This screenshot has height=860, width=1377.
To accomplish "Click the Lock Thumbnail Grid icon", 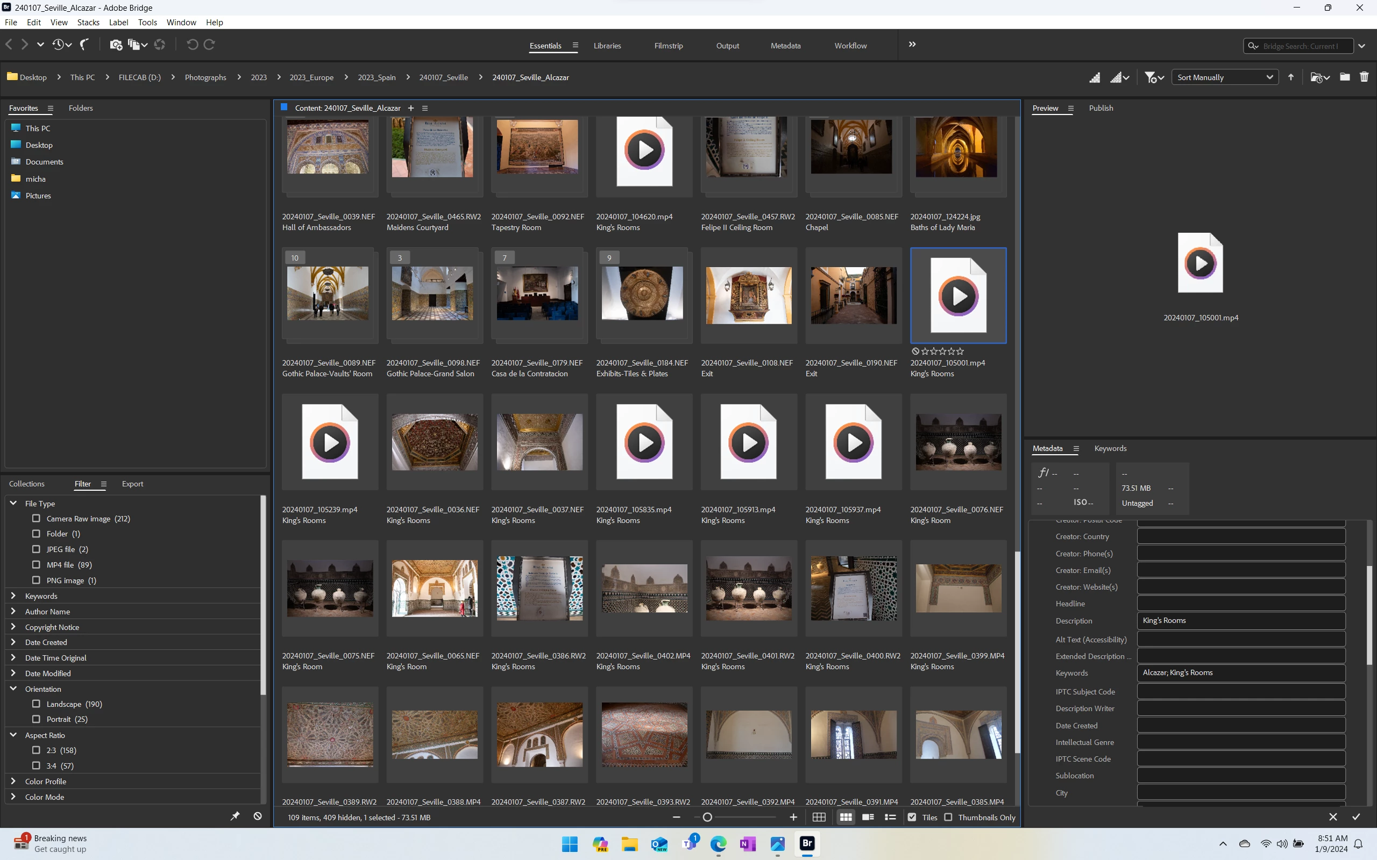I will 819,818.
